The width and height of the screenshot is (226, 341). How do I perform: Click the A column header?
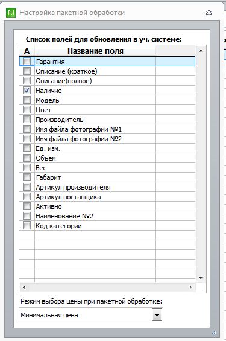coord(27,51)
